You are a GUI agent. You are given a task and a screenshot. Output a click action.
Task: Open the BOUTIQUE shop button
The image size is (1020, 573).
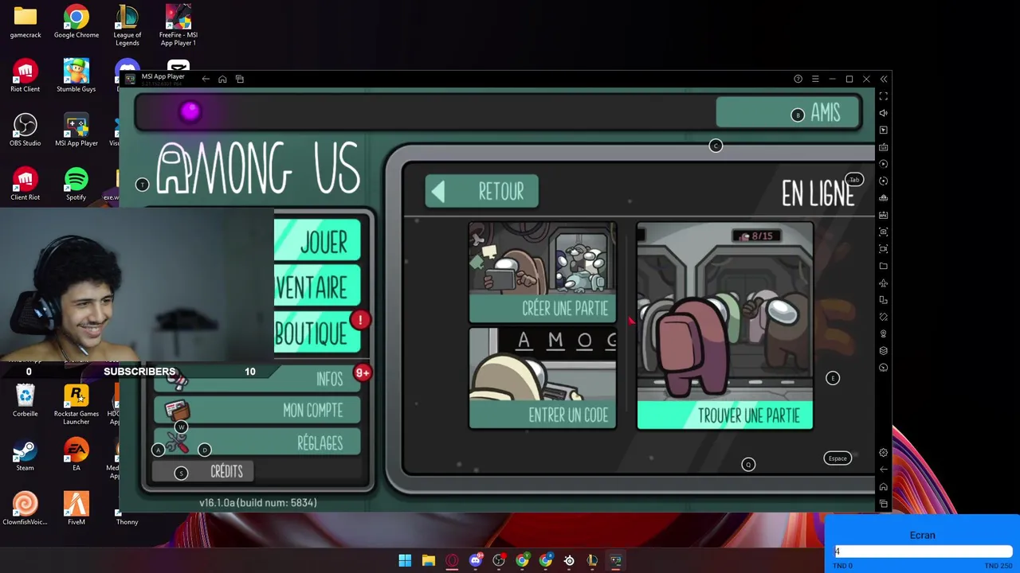(317, 333)
